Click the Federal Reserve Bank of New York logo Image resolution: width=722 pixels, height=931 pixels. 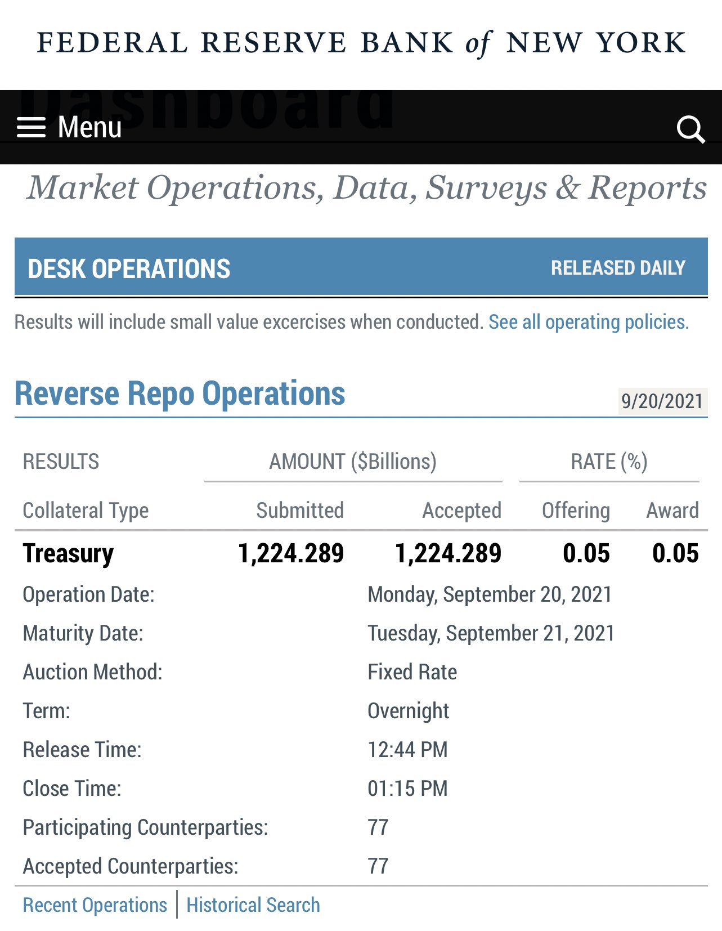coord(361,43)
